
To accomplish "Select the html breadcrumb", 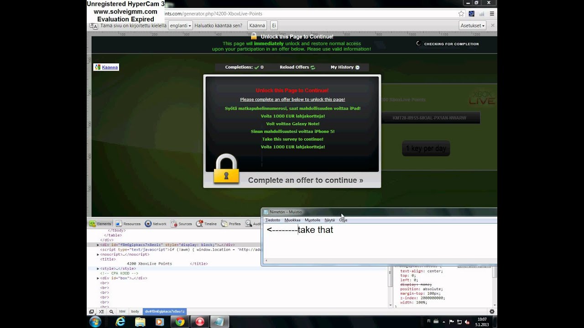I will coord(122,312).
